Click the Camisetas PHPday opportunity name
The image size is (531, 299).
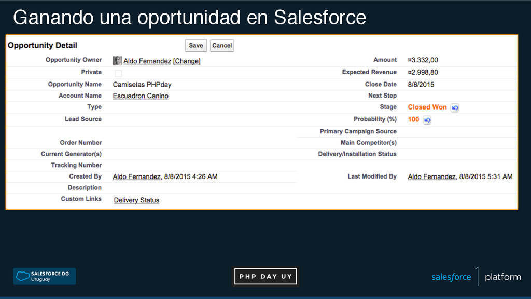[142, 85]
